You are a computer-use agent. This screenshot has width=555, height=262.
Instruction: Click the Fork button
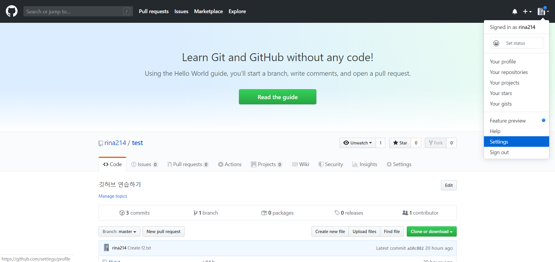(436, 143)
